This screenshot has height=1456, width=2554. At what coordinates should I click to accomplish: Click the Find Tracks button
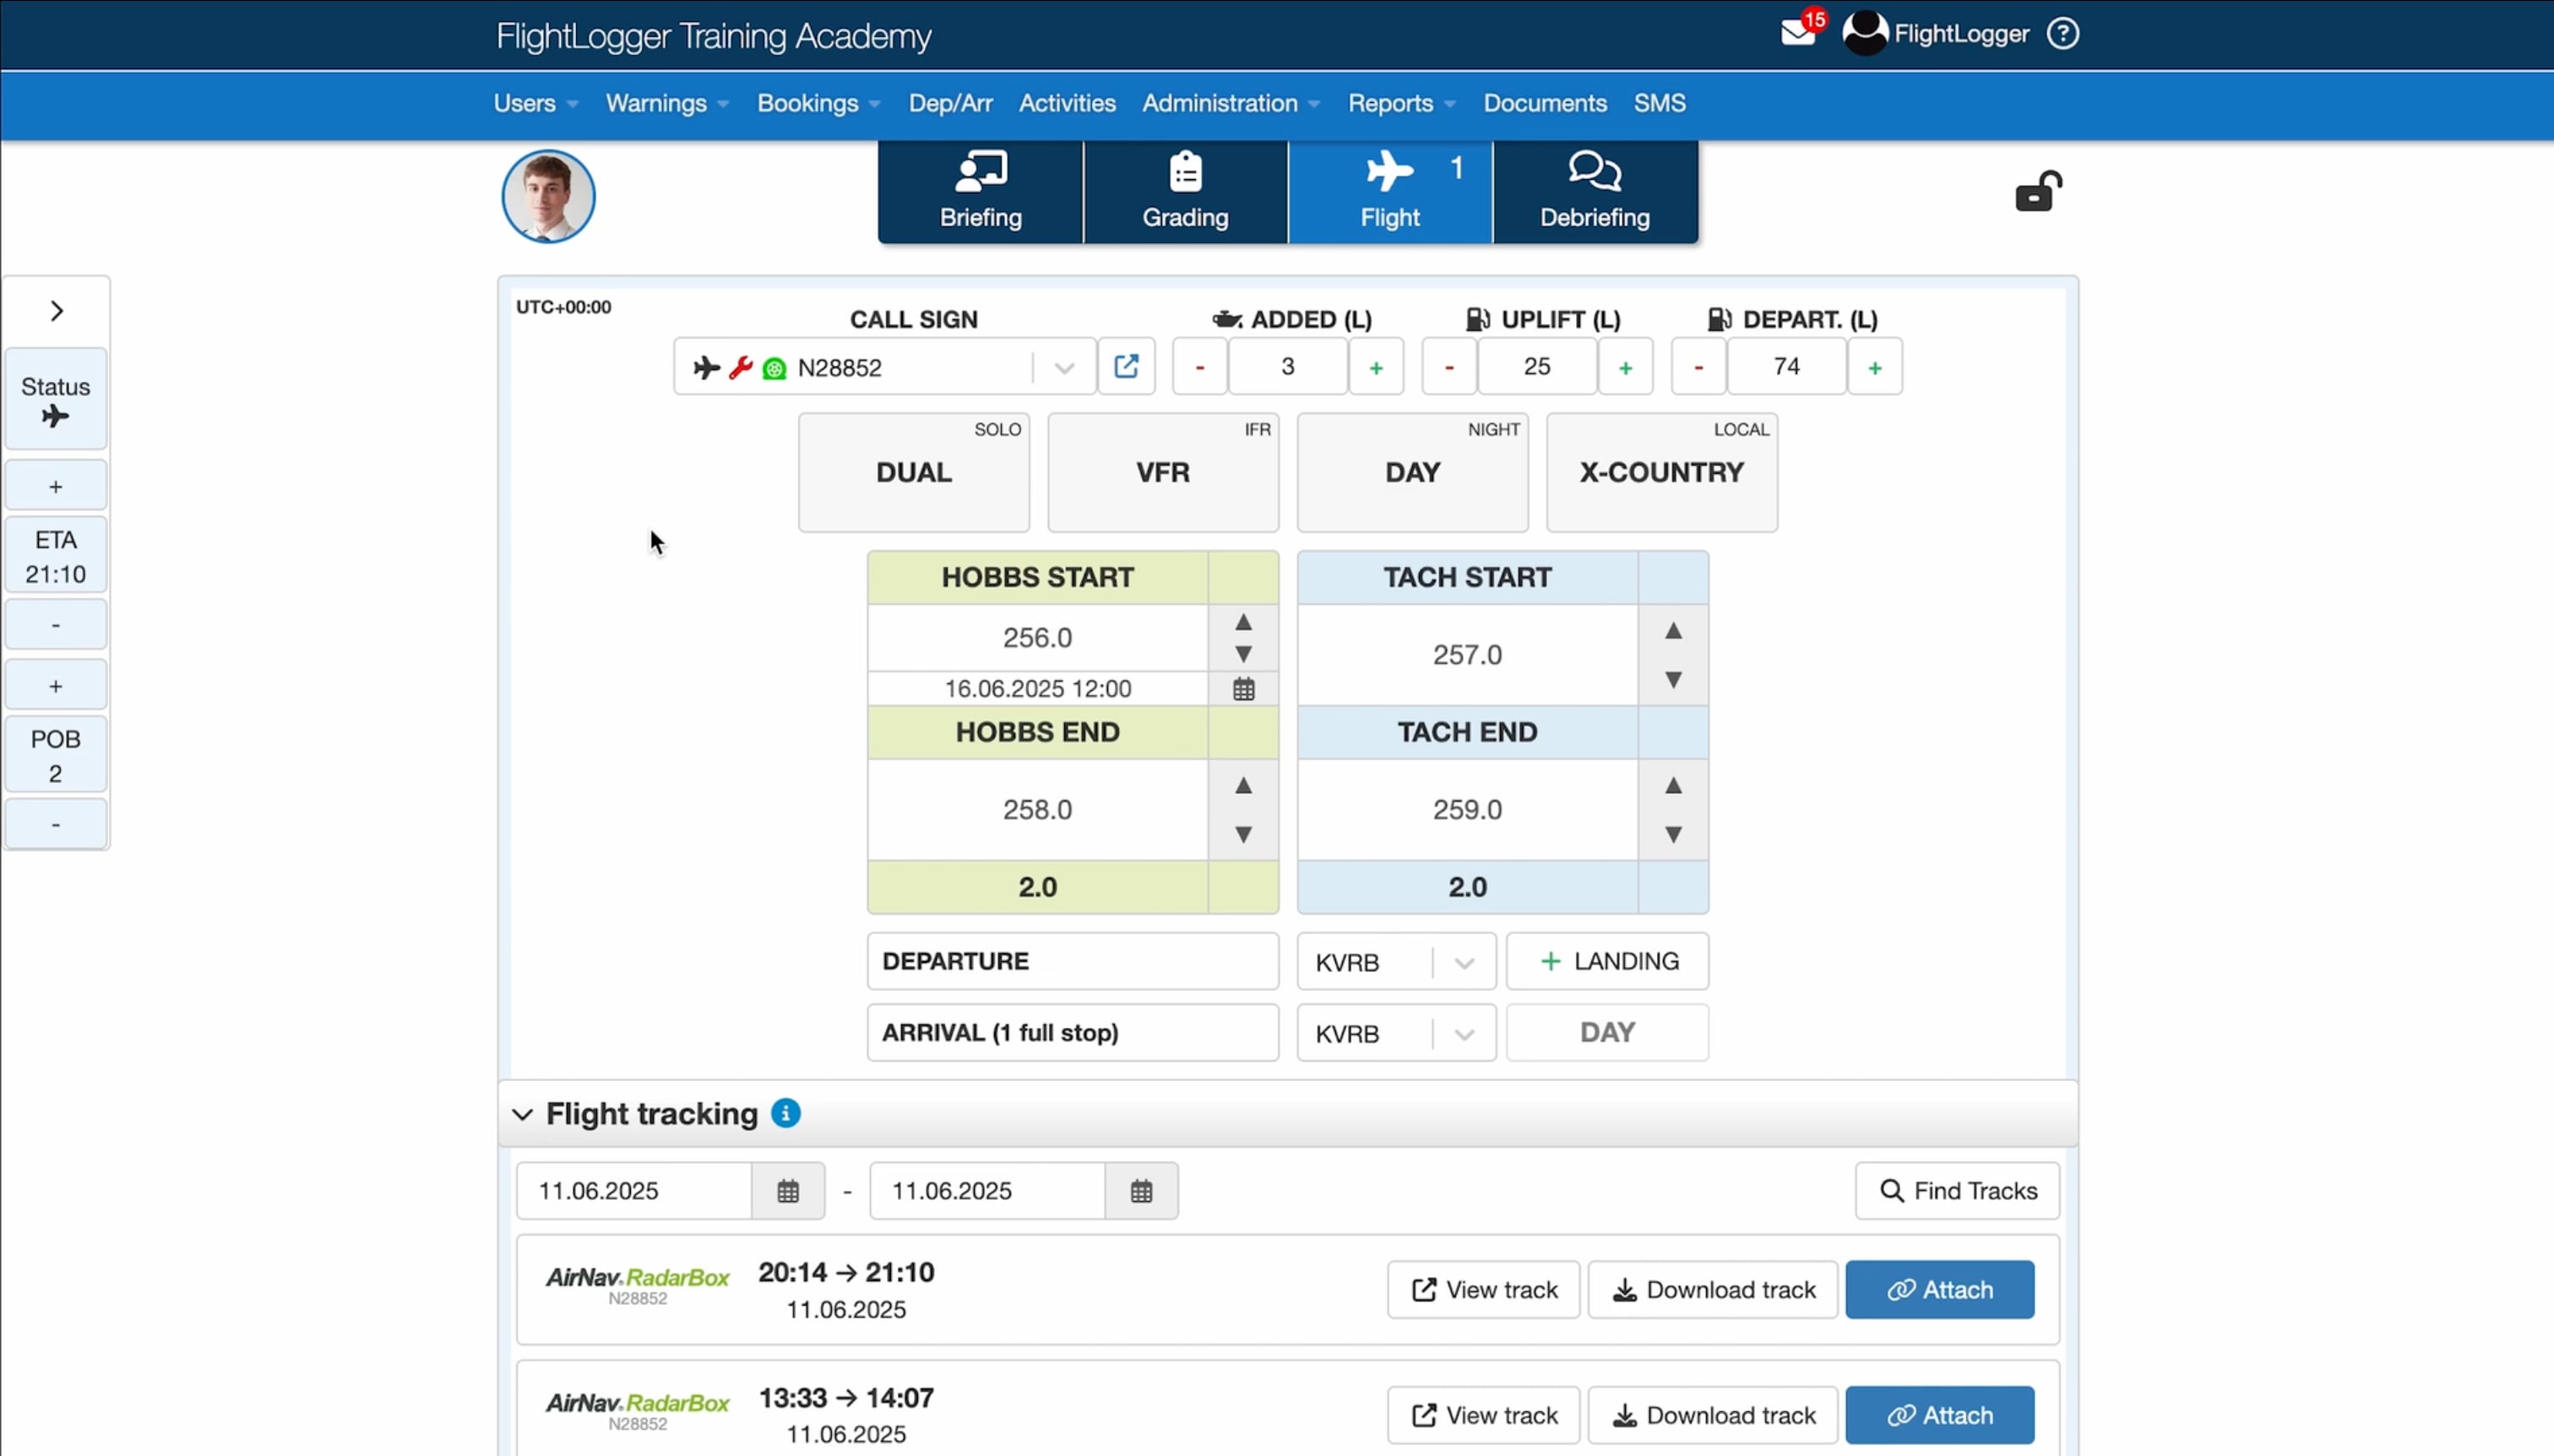click(x=1957, y=1191)
